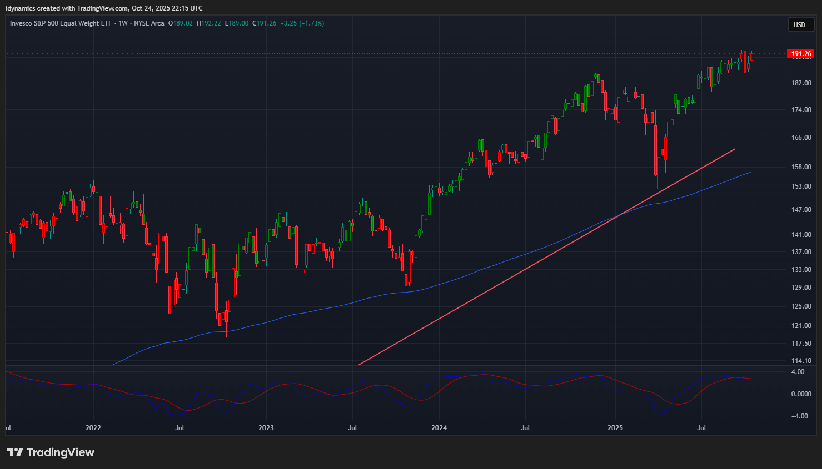Click the 2024 label on time axis

pyautogui.click(x=439, y=428)
